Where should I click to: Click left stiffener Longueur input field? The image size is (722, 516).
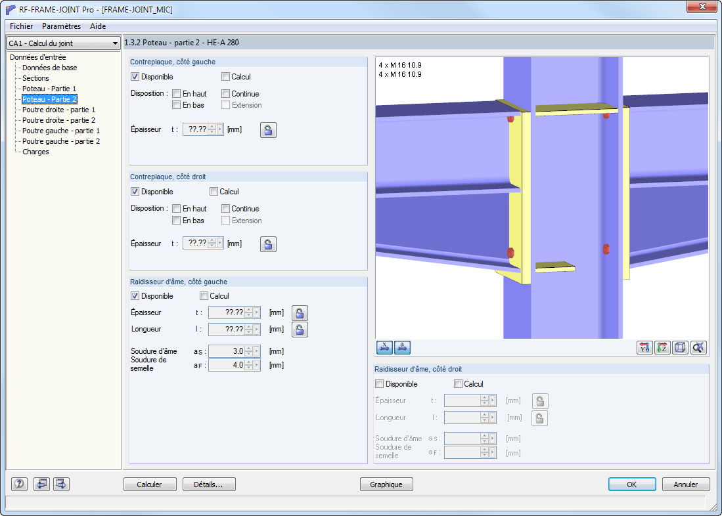click(x=227, y=329)
